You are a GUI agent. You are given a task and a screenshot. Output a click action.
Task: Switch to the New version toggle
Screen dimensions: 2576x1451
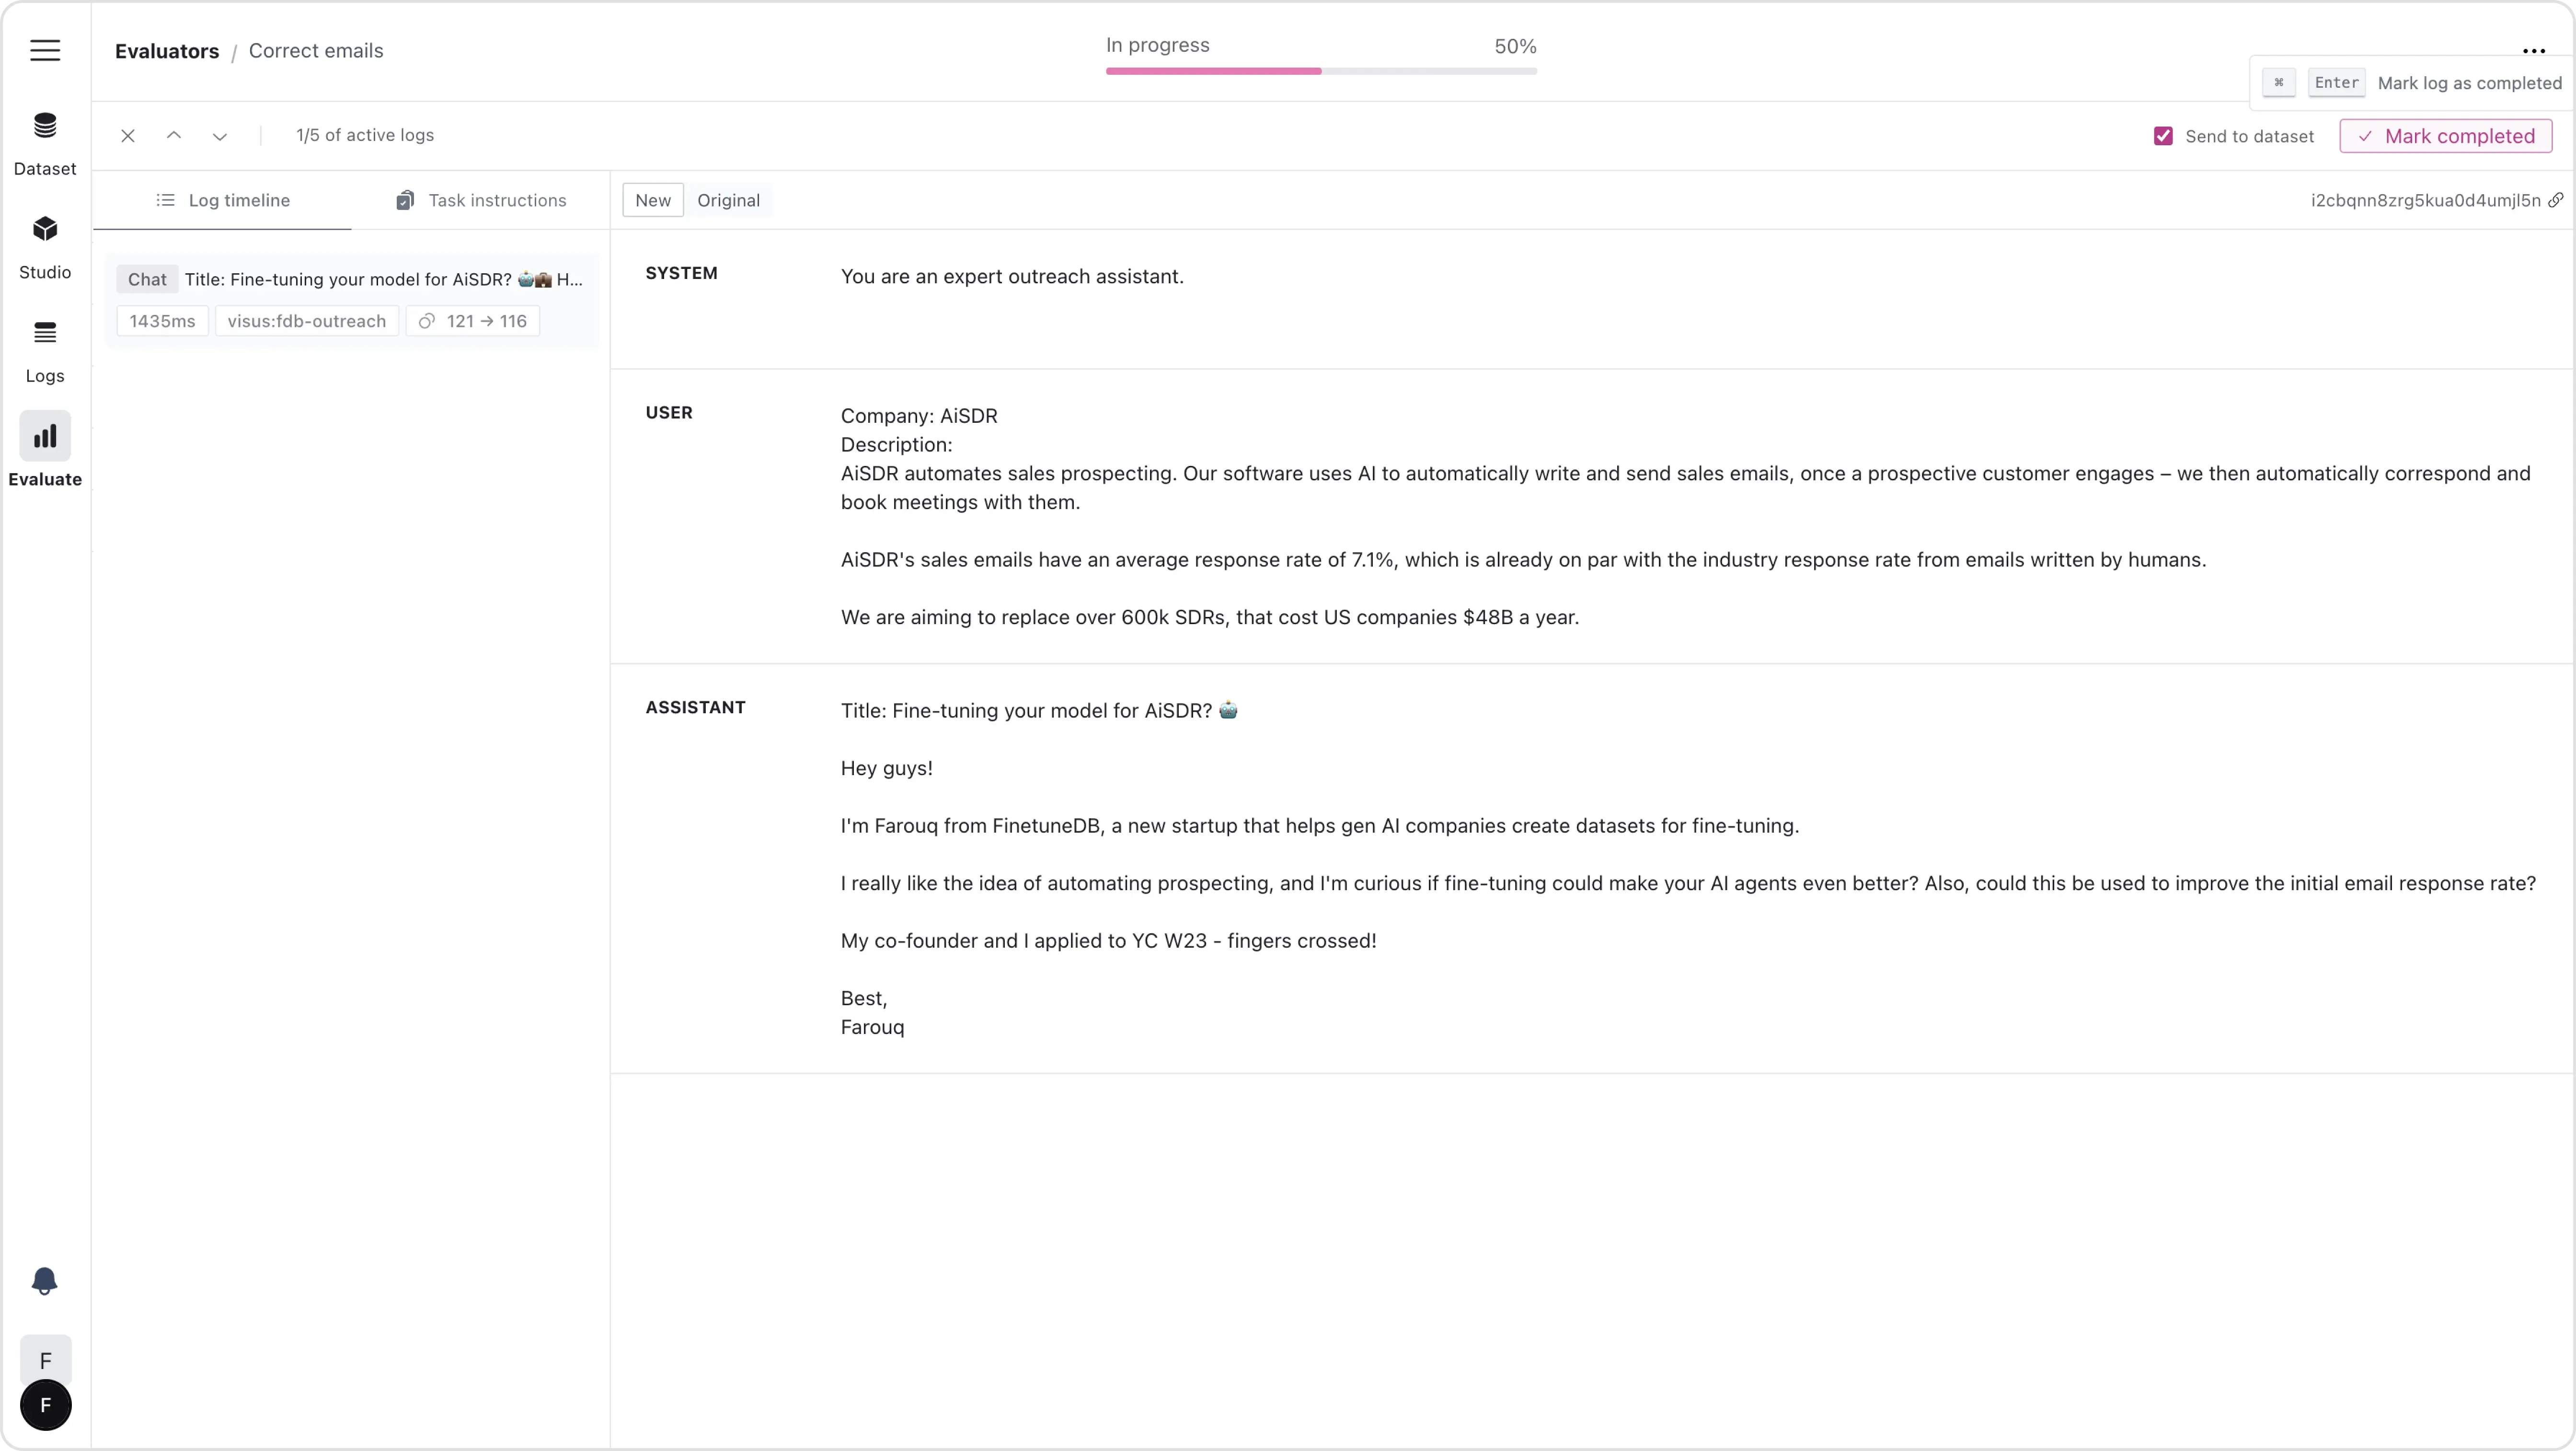653,200
